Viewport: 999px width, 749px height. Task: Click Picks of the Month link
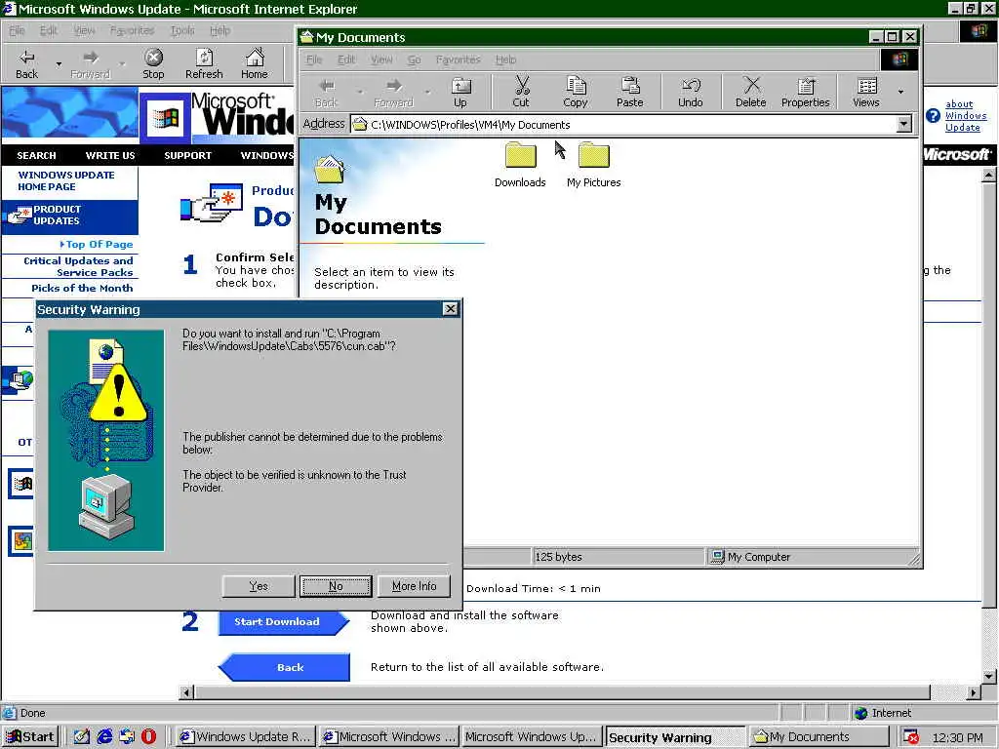(x=82, y=288)
